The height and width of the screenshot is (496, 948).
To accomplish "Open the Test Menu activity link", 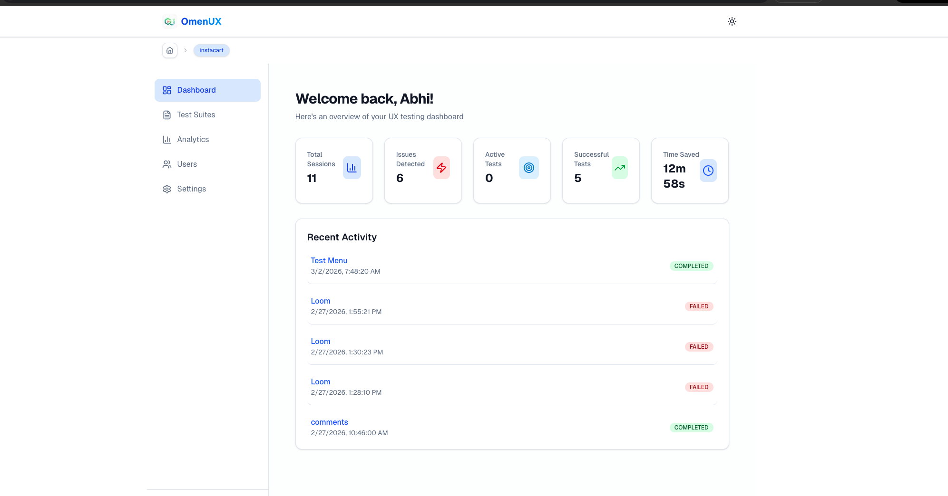I will tap(329, 260).
